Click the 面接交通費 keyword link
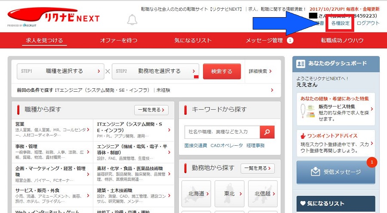The height and width of the screenshot is (213, 387). point(196,146)
